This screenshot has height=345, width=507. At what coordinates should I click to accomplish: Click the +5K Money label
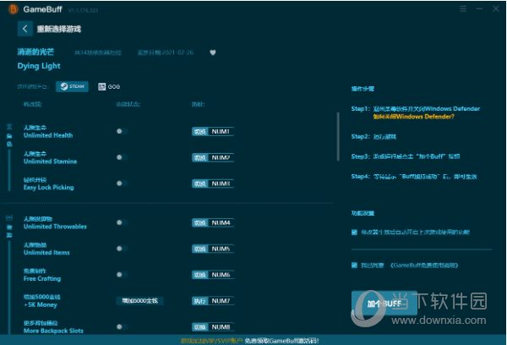click(x=40, y=305)
